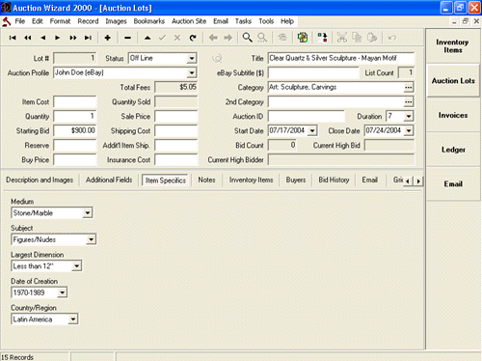Click the Buy Price field
Screen dimensions: 482x361
75,160
